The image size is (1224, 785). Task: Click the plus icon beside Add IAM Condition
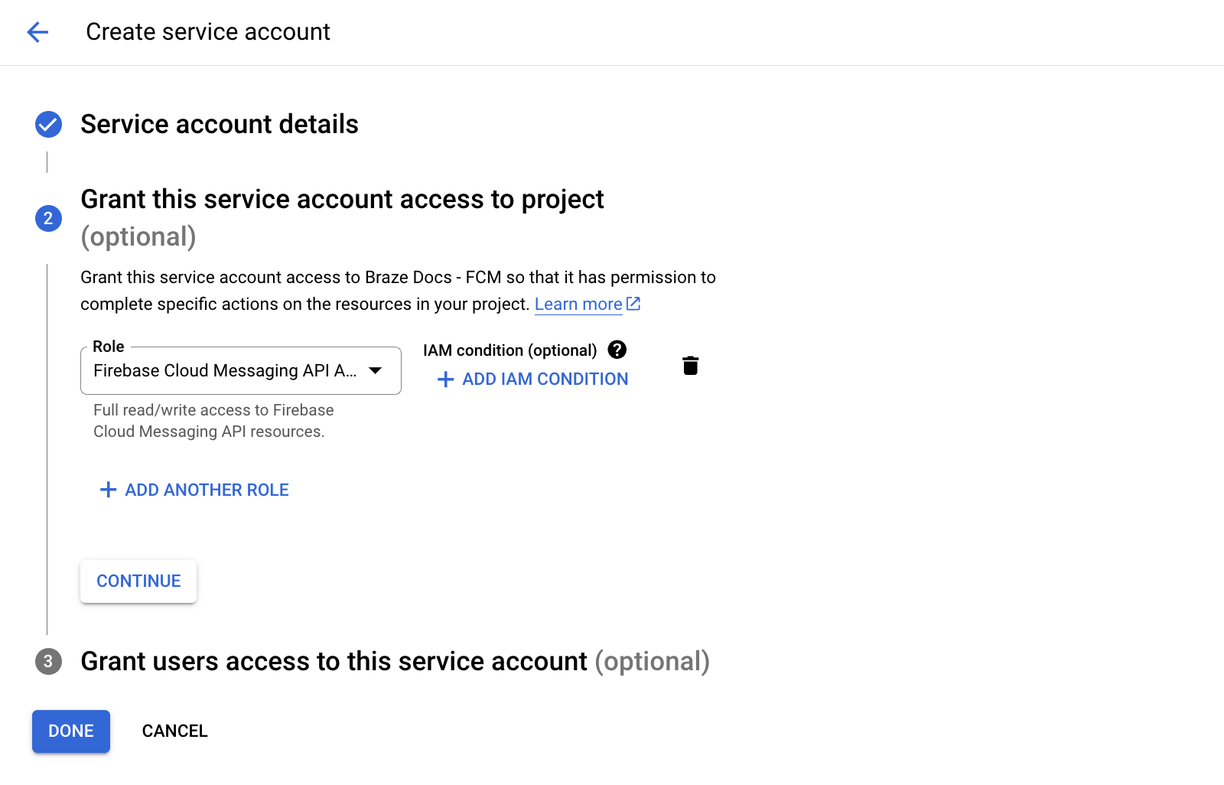point(445,379)
